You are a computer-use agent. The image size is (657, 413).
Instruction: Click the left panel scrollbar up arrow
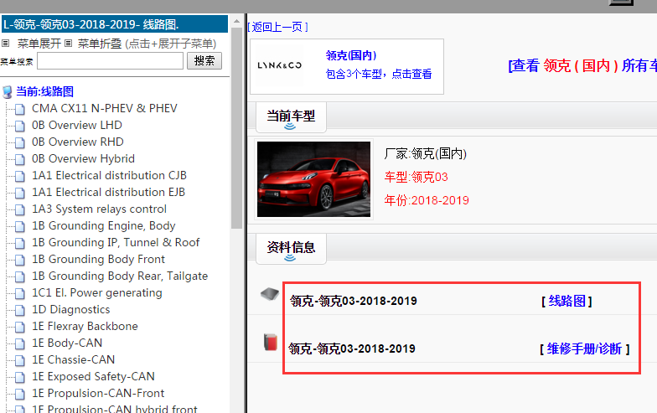coord(236,20)
